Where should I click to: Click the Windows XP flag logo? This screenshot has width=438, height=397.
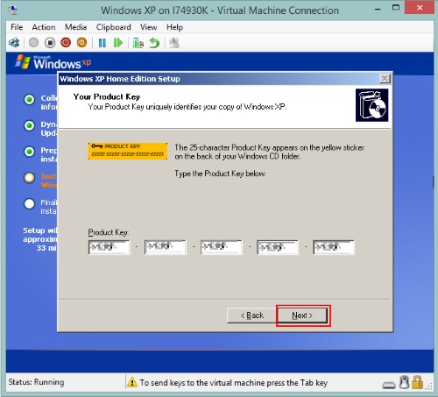[23, 61]
